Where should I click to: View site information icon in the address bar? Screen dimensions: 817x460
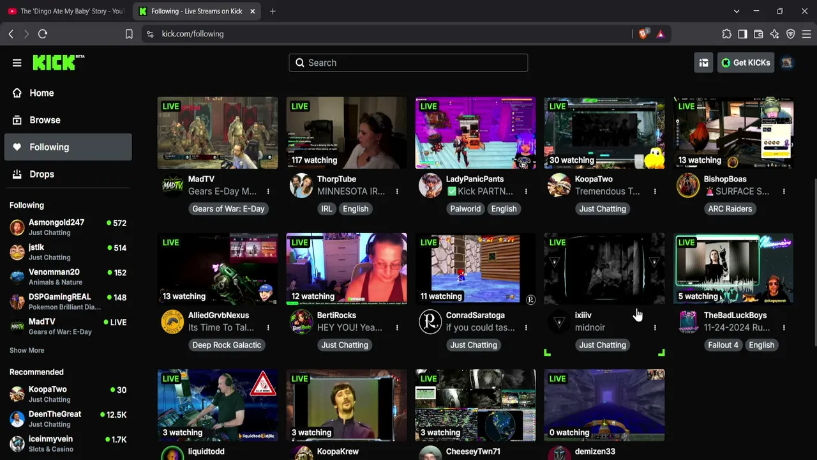(150, 34)
